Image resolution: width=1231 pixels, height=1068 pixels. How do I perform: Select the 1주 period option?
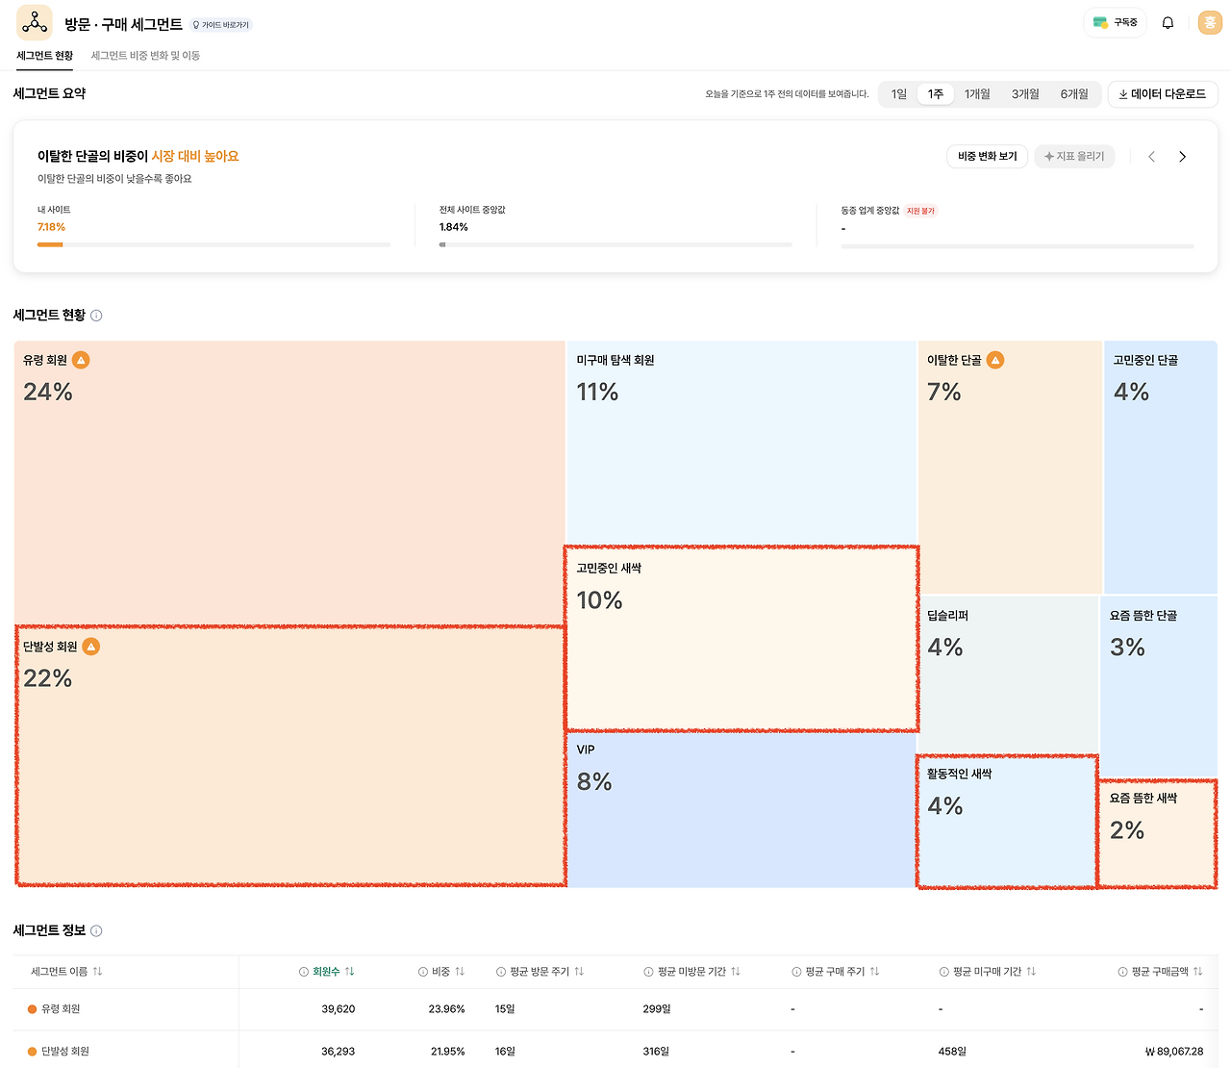936,94
